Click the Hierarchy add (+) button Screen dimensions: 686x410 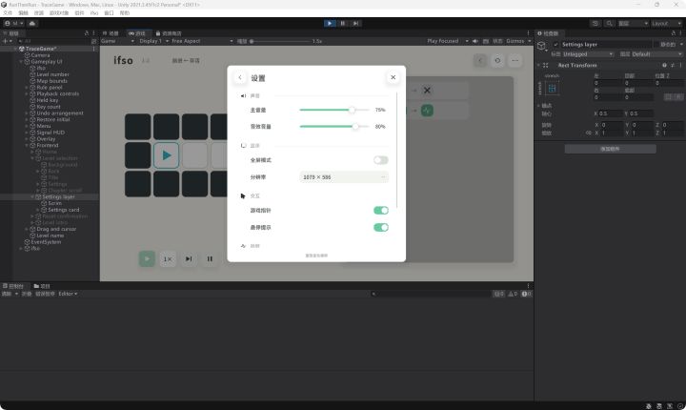[6, 41]
